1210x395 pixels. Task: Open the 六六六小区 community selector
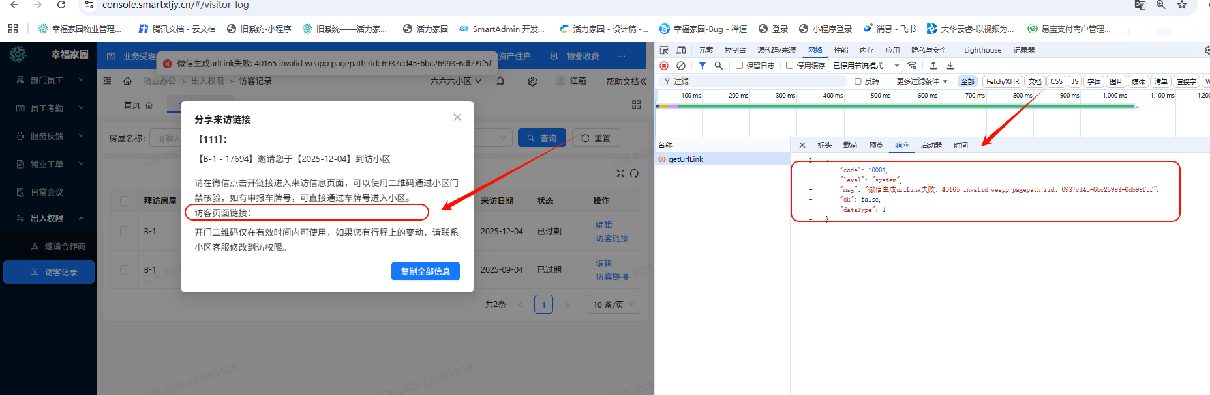456,81
